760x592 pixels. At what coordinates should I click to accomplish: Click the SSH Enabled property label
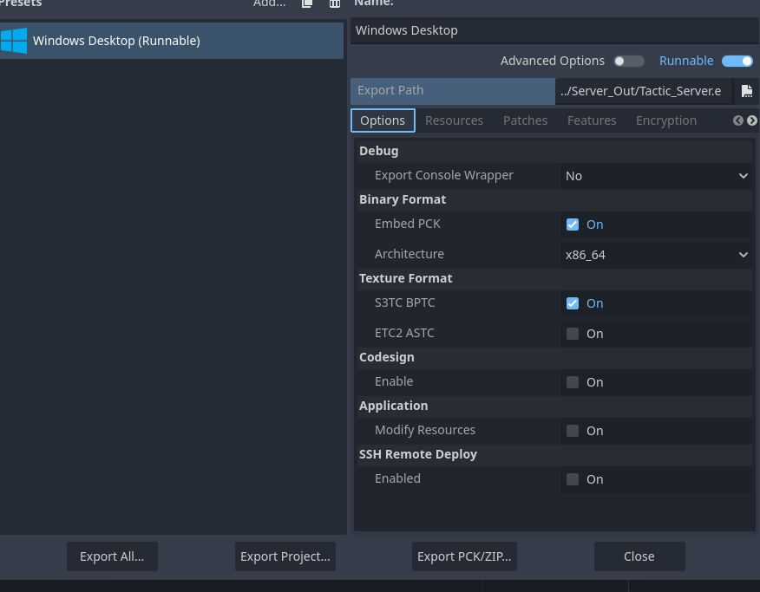tap(397, 478)
